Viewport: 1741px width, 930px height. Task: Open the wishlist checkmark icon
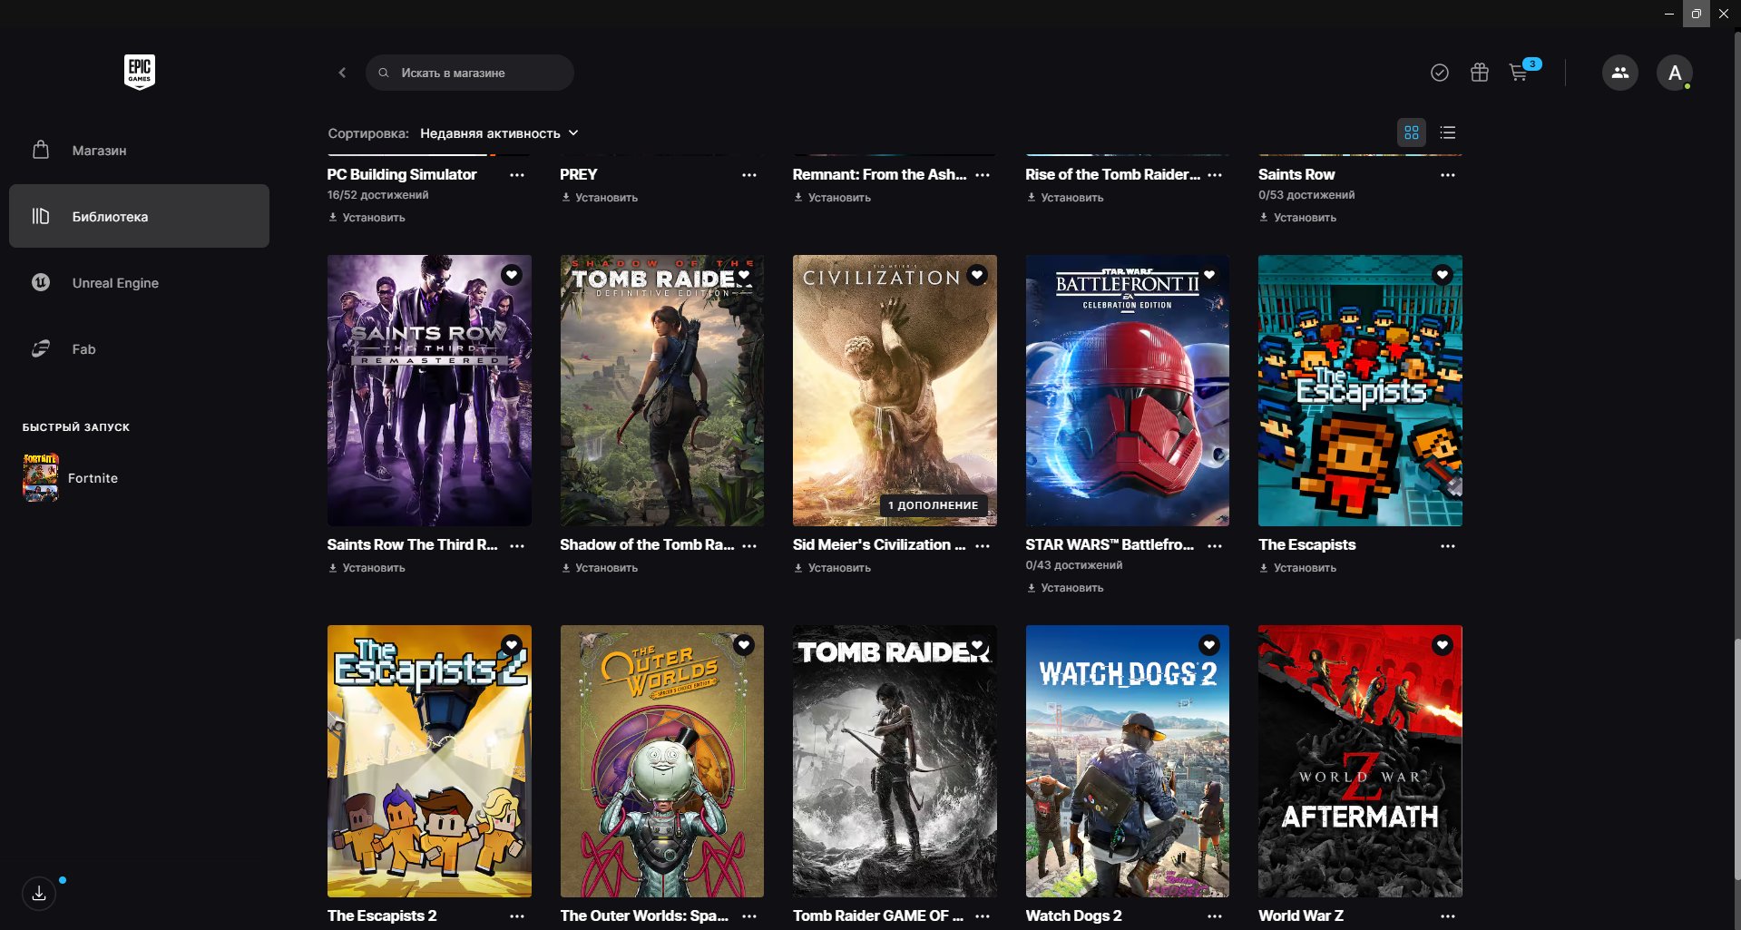point(1439,73)
